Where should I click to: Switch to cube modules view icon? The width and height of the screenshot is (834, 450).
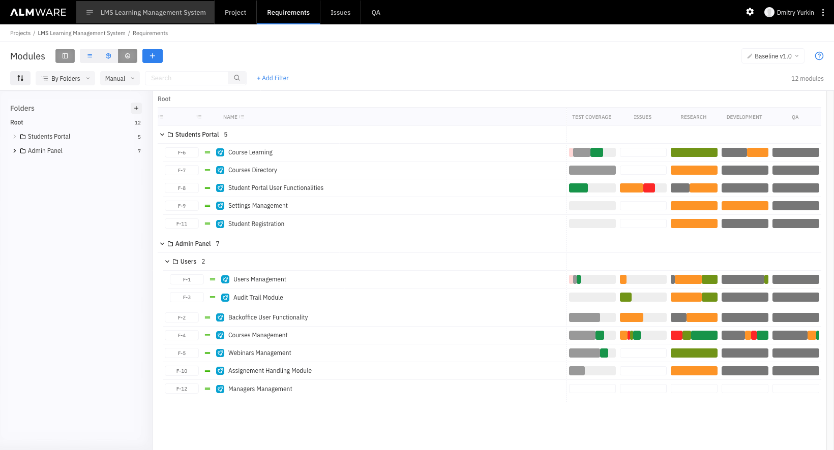pos(108,56)
